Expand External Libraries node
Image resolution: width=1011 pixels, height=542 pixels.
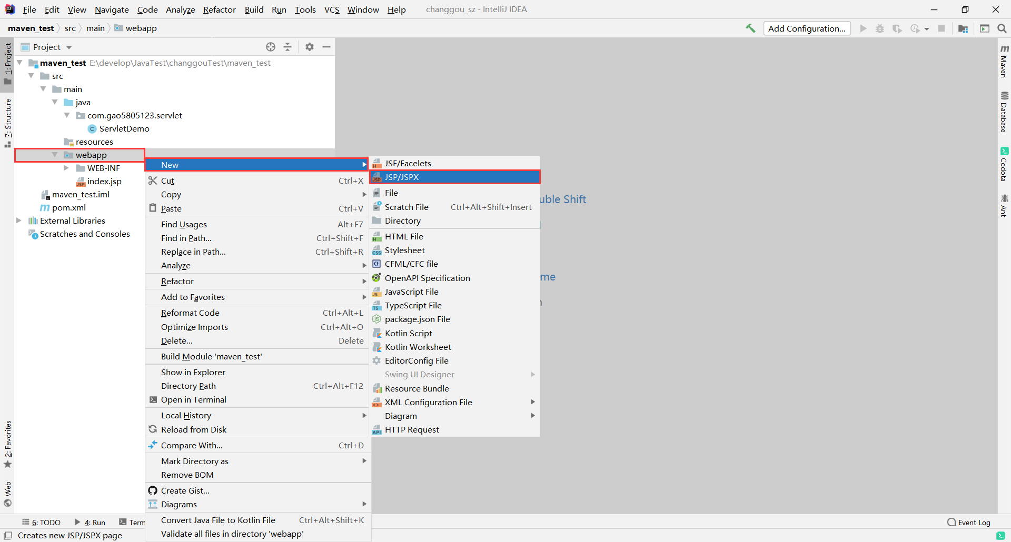tap(19, 220)
